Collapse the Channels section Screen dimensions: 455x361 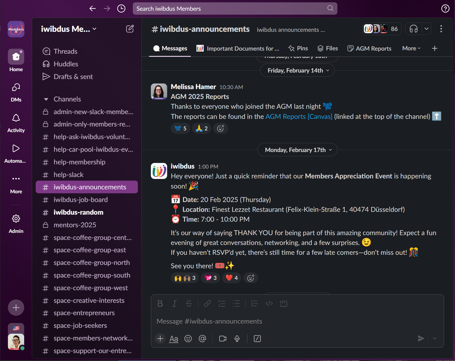(x=46, y=99)
